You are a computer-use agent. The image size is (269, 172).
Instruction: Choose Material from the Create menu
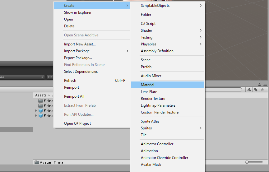click(147, 85)
